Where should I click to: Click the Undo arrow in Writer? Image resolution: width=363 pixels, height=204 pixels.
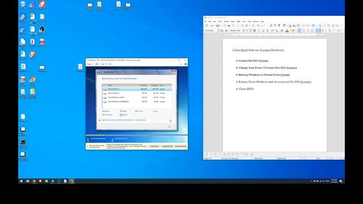click(x=258, y=25)
